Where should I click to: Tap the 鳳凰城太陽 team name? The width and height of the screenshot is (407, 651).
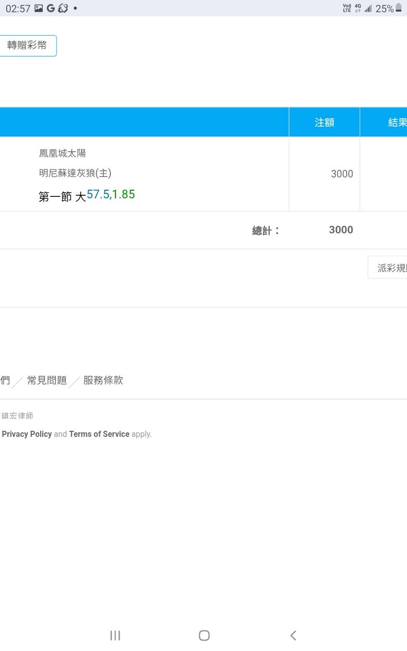pyautogui.click(x=63, y=153)
